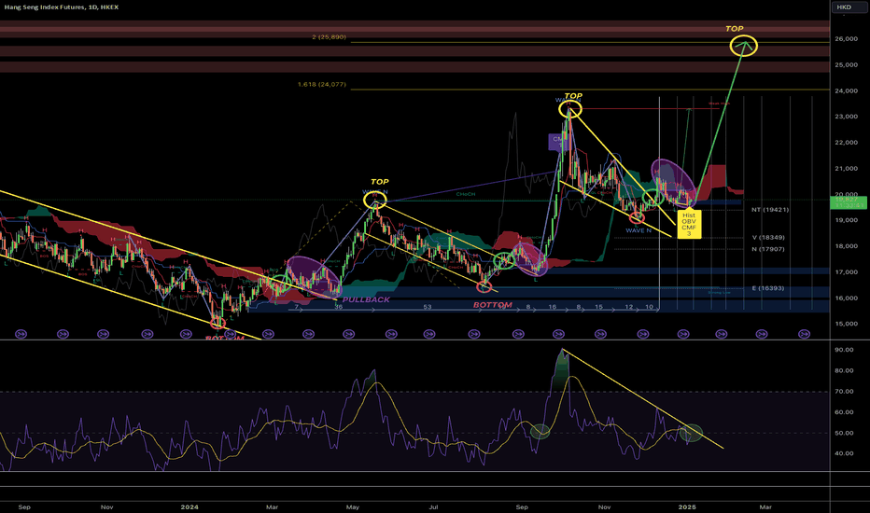Click the 16 bar-count label
Image resolution: width=870 pixels, height=513 pixels.
[552, 307]
